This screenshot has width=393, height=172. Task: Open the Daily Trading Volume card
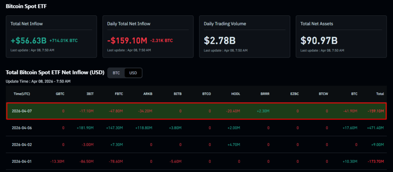click(x=244, y=36)
